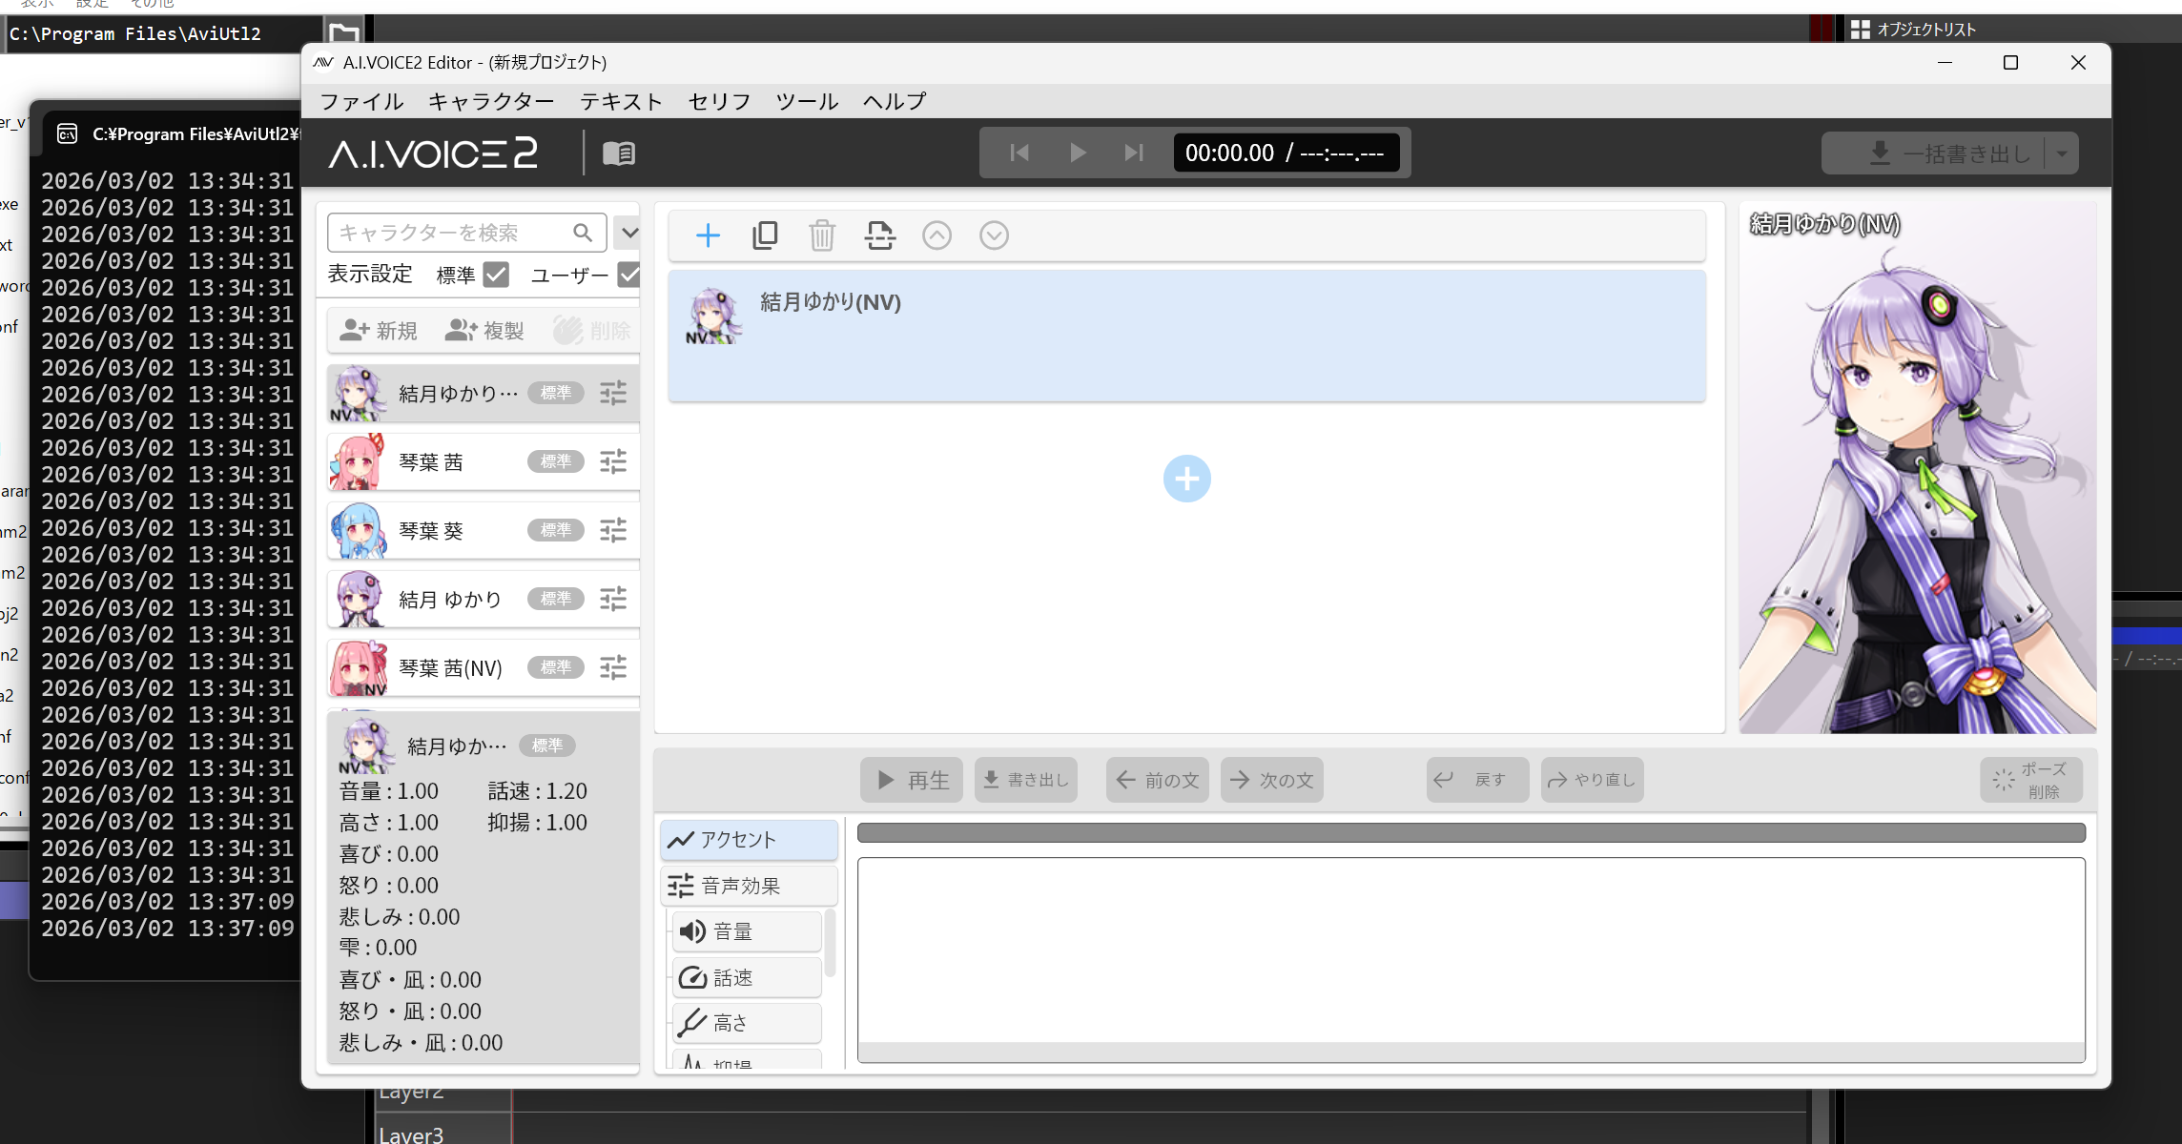The image size is (2182, 1144).
Task: Click the trash icon to delete line
Action: (822, 235)
